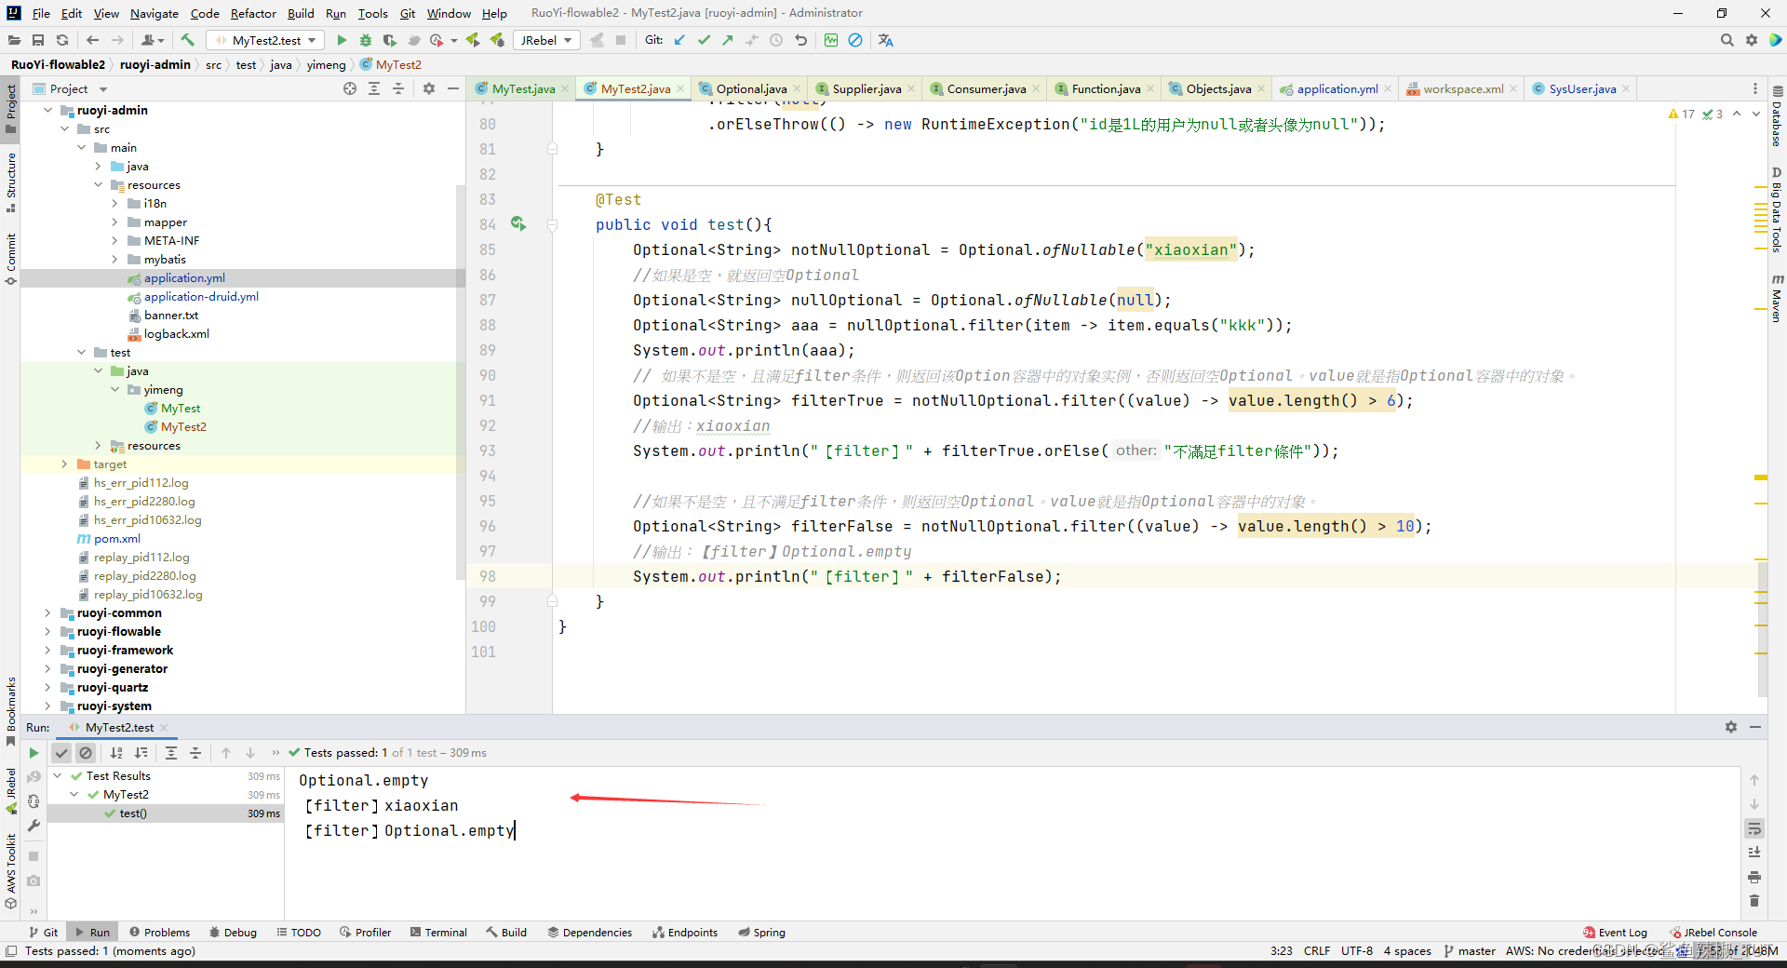Switch to the Optional.java editor tab
This screenshot has width=1787, height=968.
(750, 88)
